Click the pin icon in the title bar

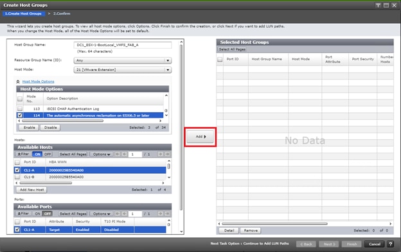click(x=378, y=5)
